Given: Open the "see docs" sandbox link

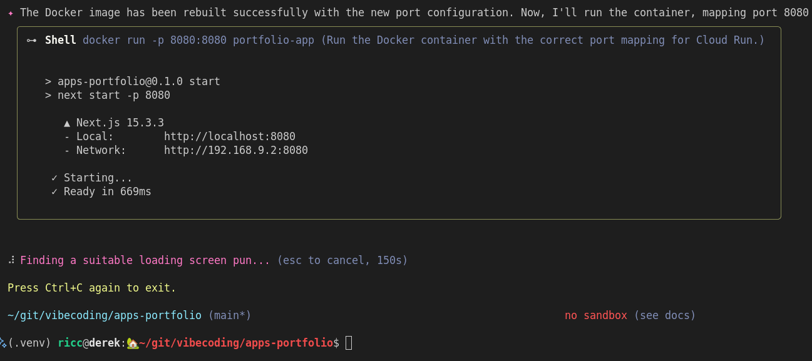Looking at the screenshot, I should click(664, 316).
